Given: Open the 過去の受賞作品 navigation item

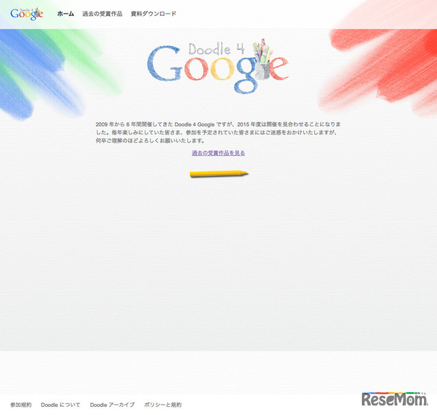Looking at the screenshot, I should click(102, 14).
